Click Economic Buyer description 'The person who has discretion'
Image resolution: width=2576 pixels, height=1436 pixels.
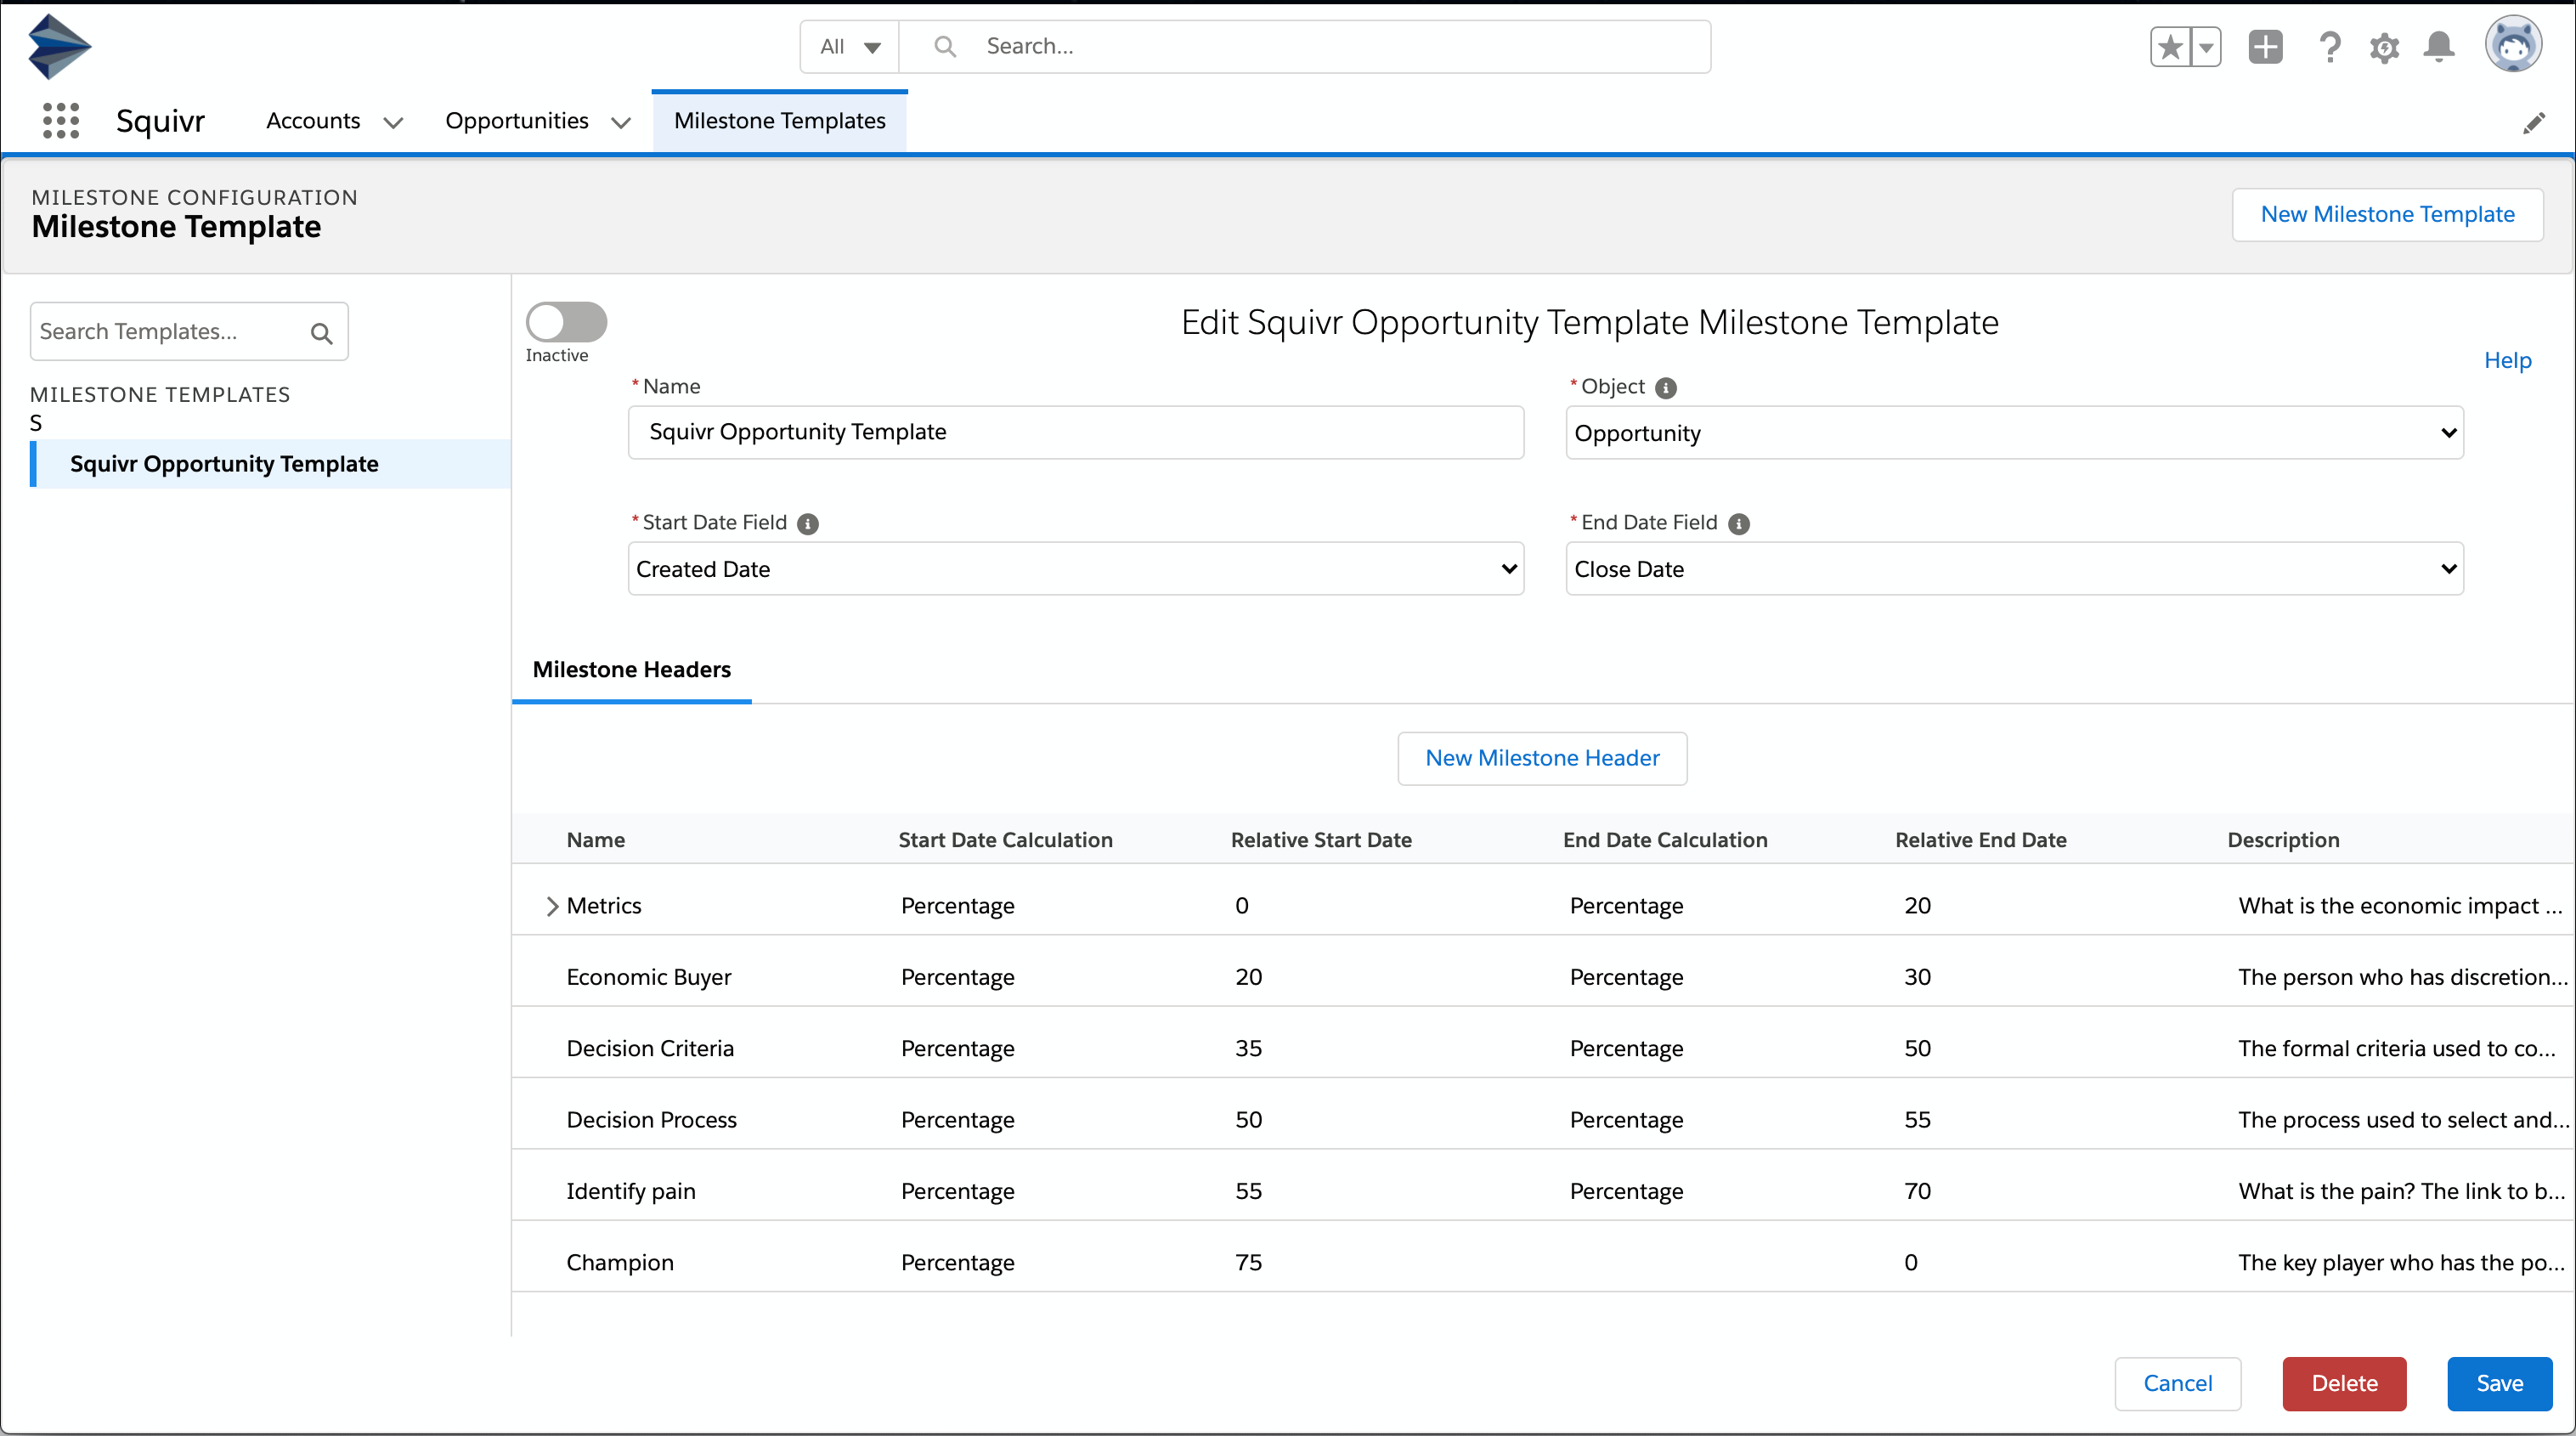tap(2403, 977)
